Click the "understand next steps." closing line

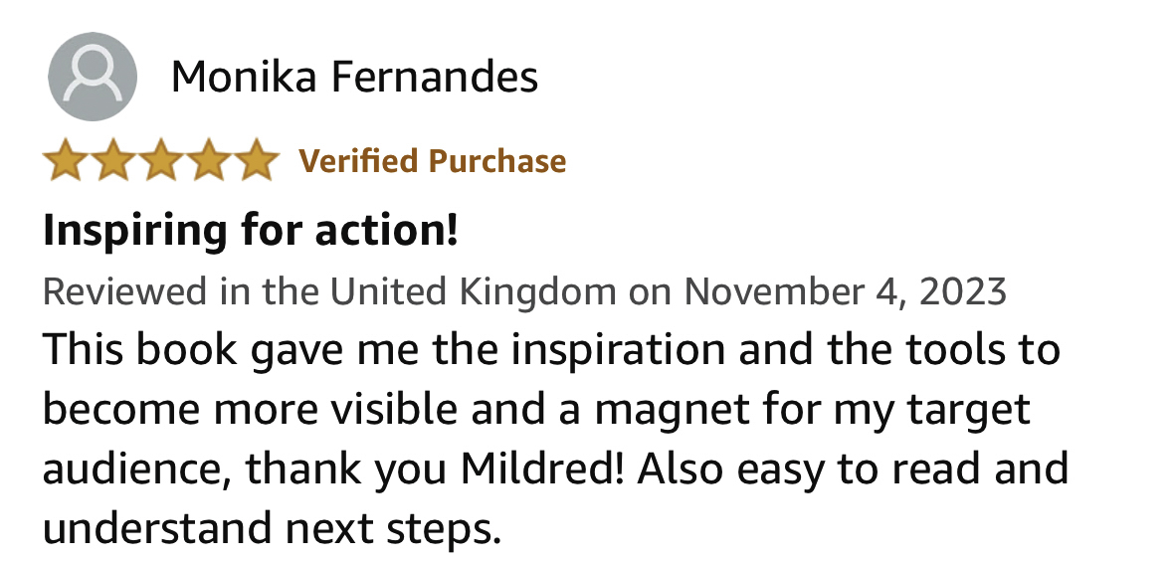(271, 526)
